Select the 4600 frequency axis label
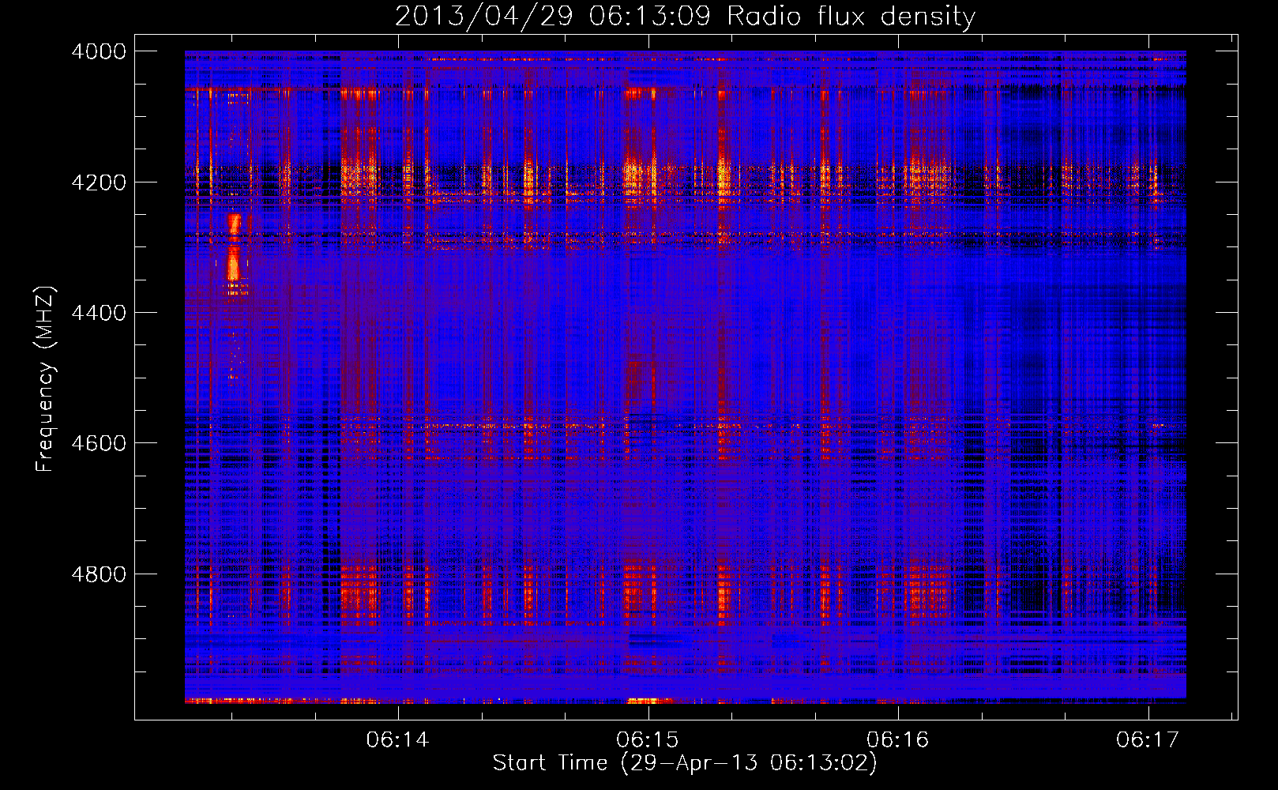1278x790 pixels. (99, 443)
